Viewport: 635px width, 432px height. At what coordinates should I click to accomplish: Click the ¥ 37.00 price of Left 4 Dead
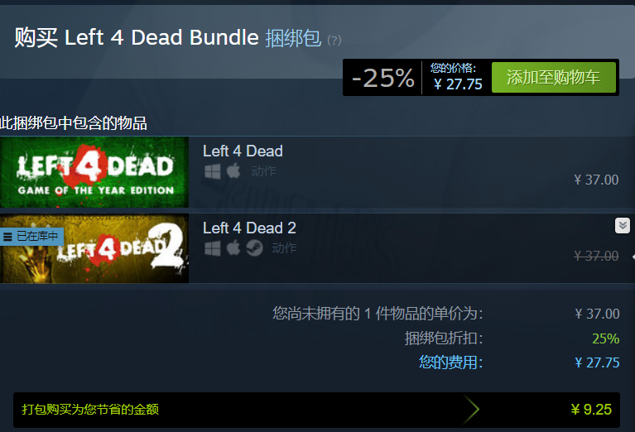tap(596, 180)
